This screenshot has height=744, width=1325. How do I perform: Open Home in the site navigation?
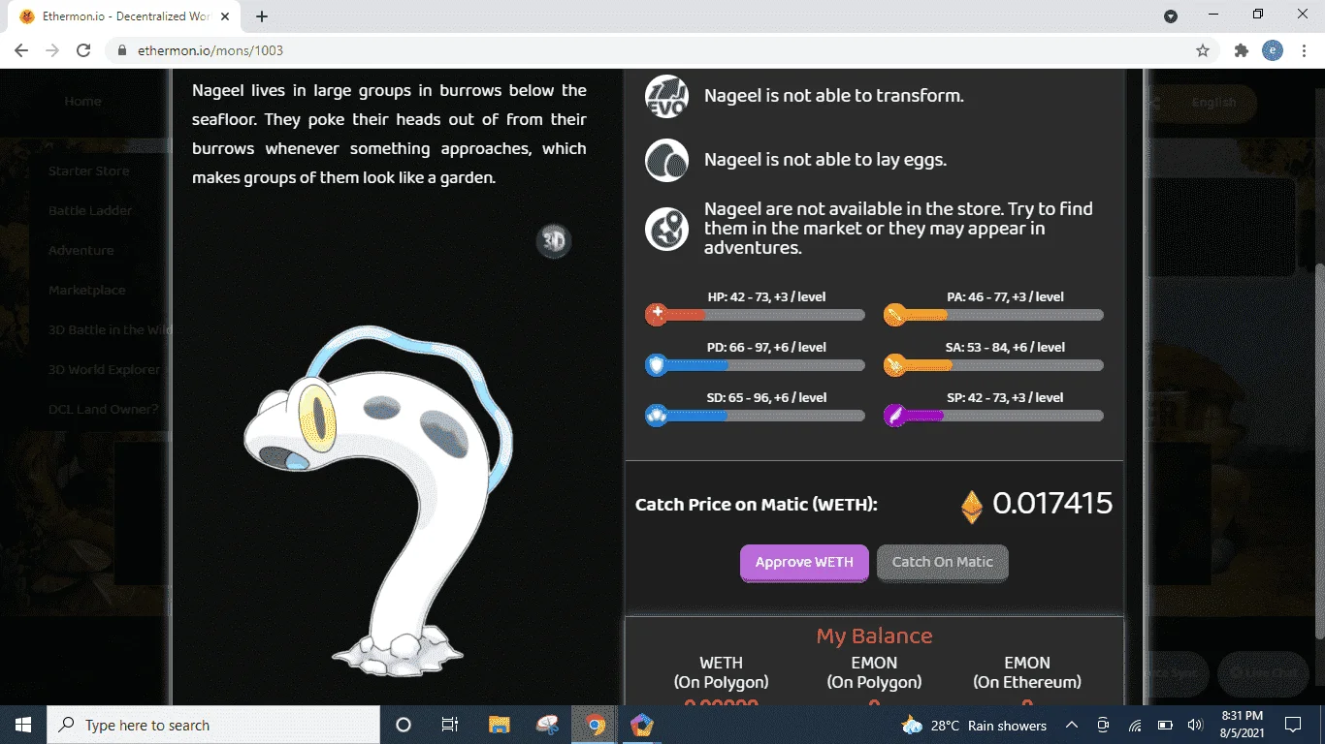82,102
